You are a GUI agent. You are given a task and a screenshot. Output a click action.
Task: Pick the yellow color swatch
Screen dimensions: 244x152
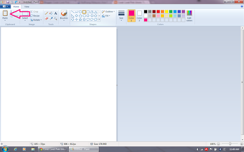pyautogui.click(x=167, y=12)
